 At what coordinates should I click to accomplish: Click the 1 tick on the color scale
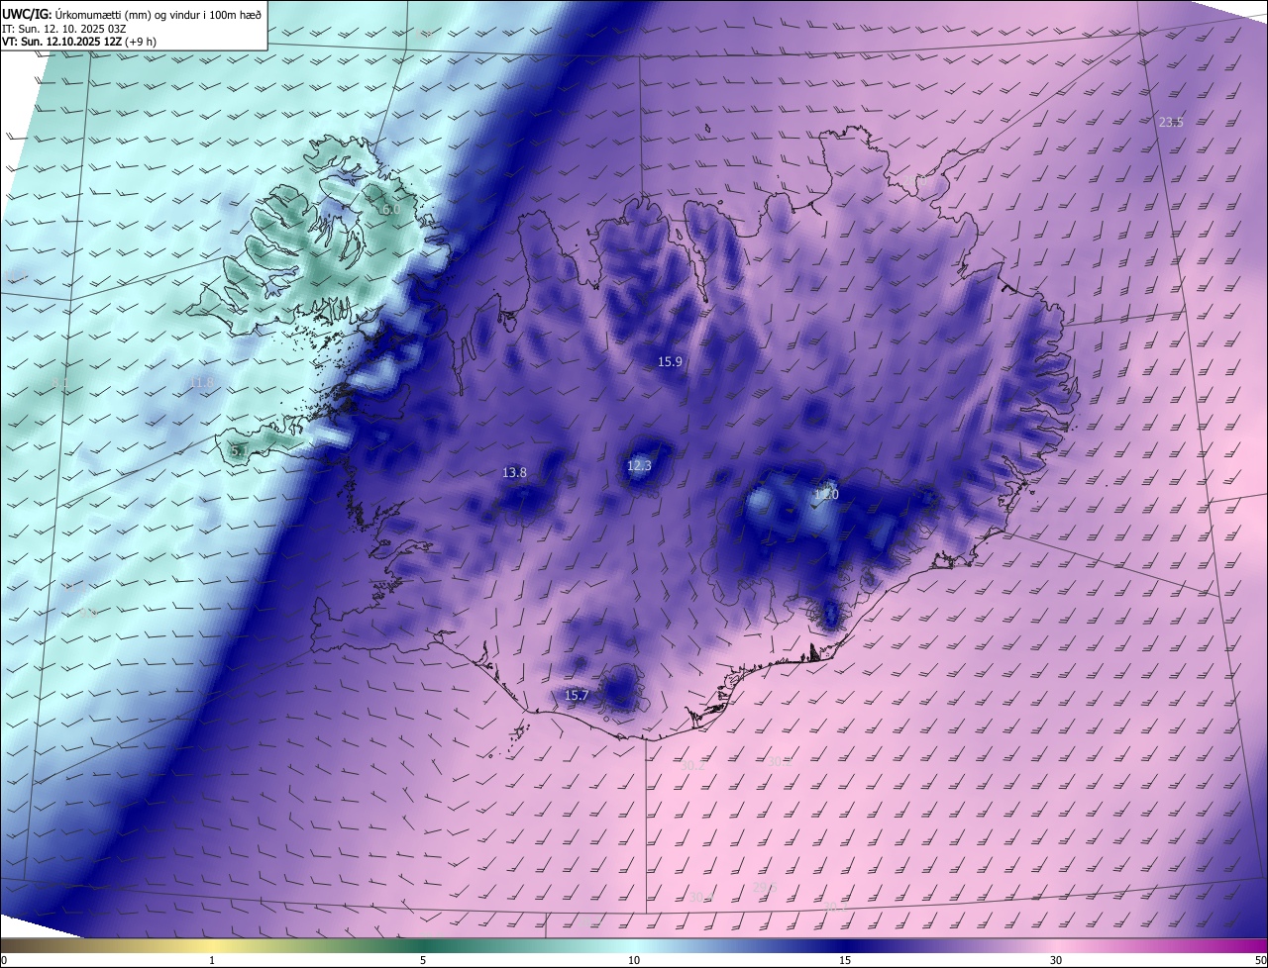212,961
